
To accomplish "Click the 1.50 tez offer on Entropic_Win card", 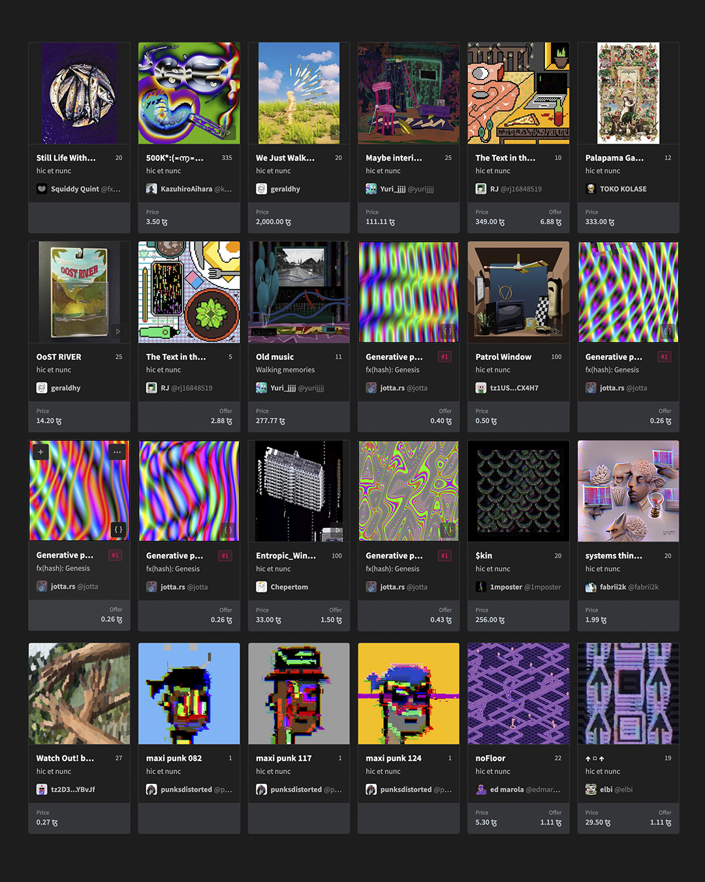I will point(332,620).
